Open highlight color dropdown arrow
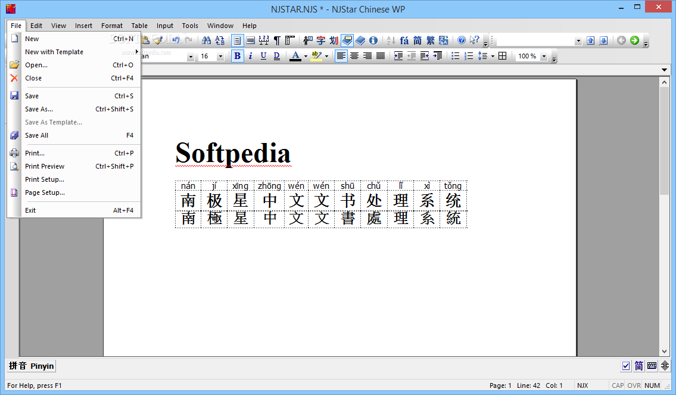 click(326, 57)
